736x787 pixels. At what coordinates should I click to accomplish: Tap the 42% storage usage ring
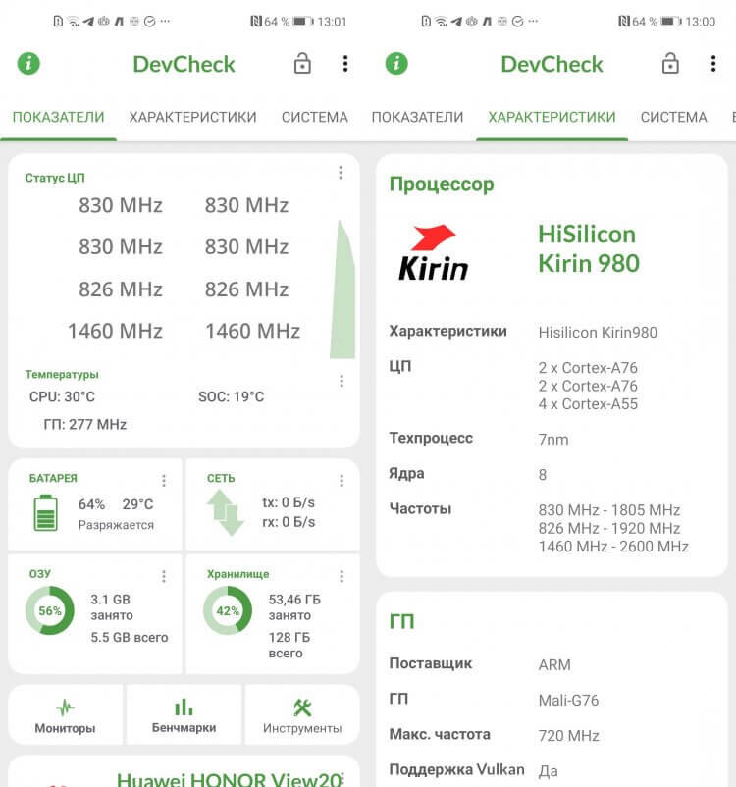click(228, 610)
